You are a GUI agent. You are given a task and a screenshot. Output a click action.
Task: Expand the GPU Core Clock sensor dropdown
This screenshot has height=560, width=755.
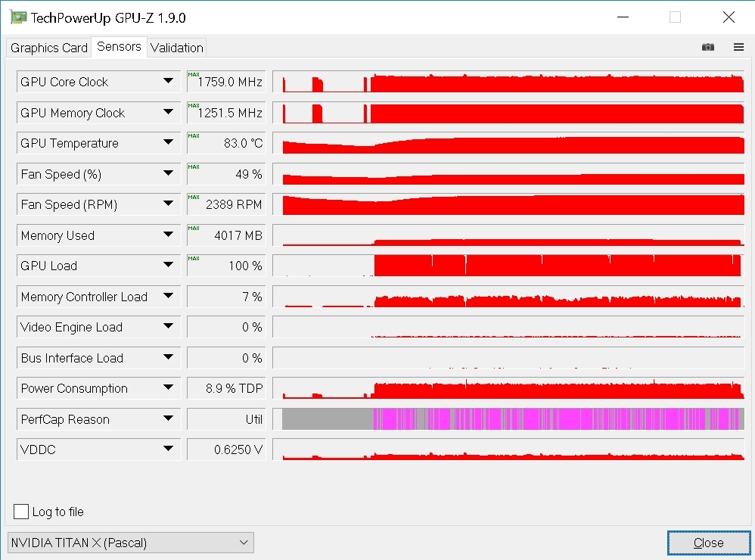pyautogui.click(x=168, y=81)
